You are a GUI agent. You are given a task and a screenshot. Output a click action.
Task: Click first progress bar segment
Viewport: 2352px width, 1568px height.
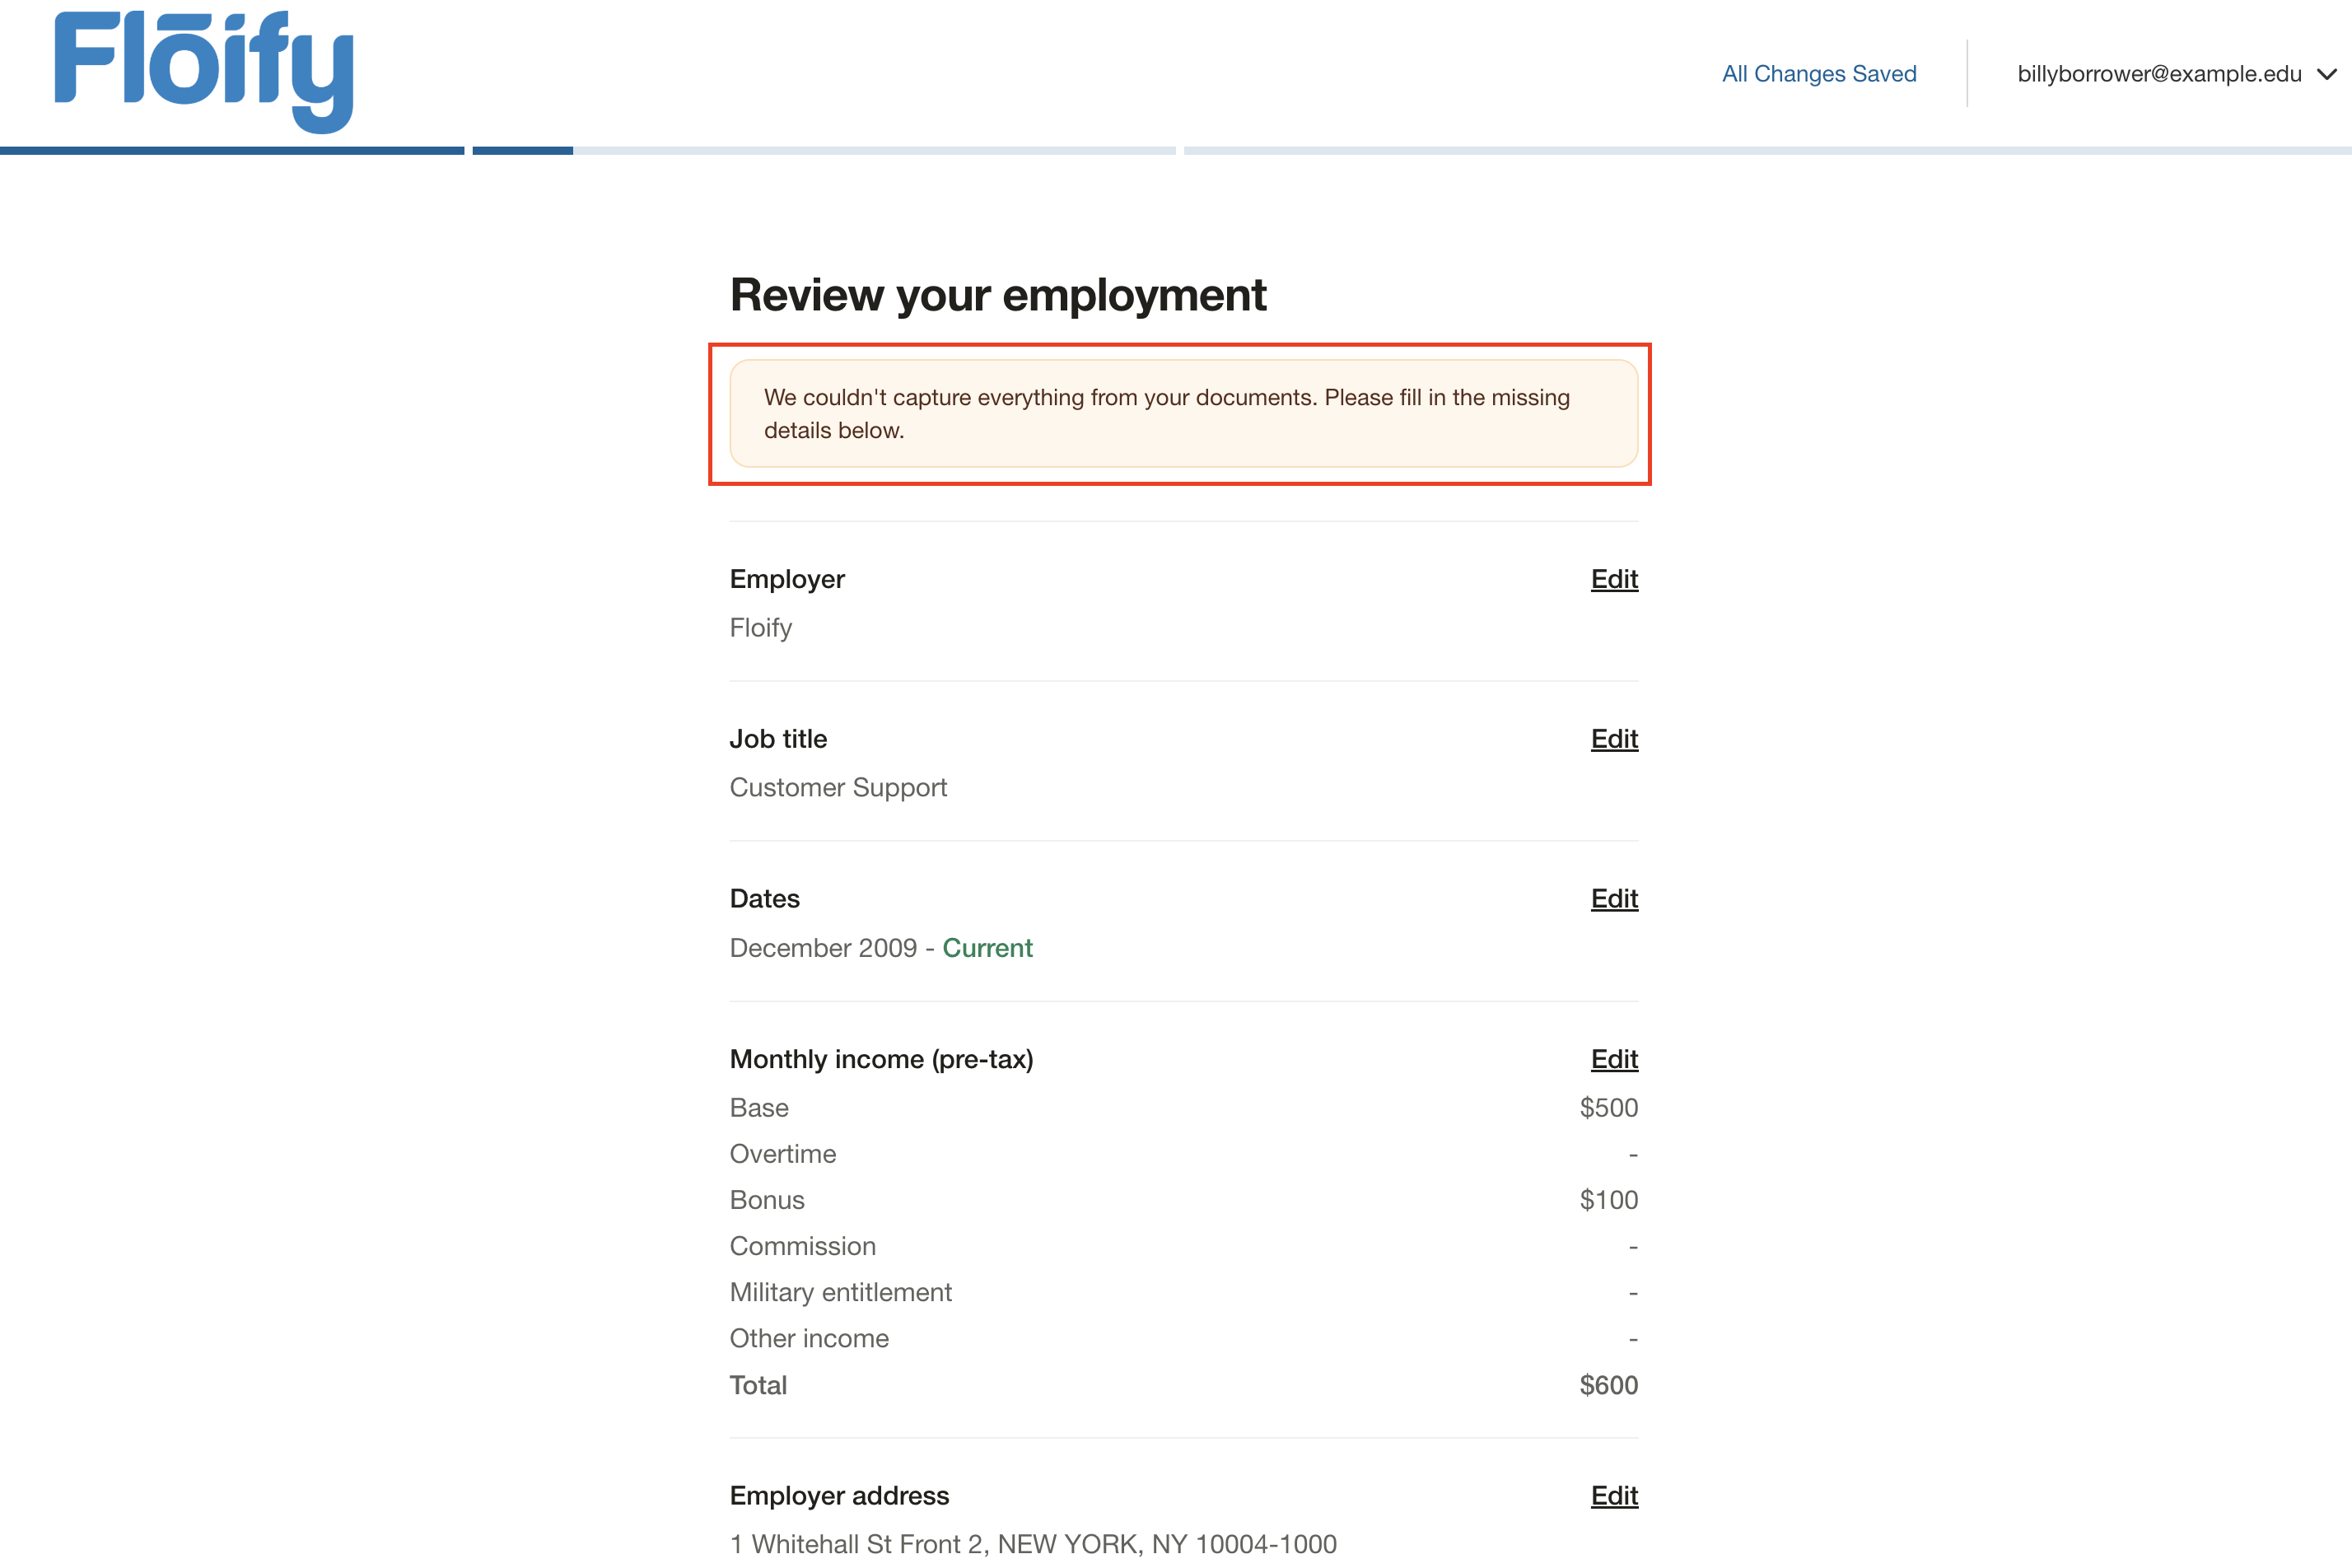pyautogui.click(x=232, y=151)
